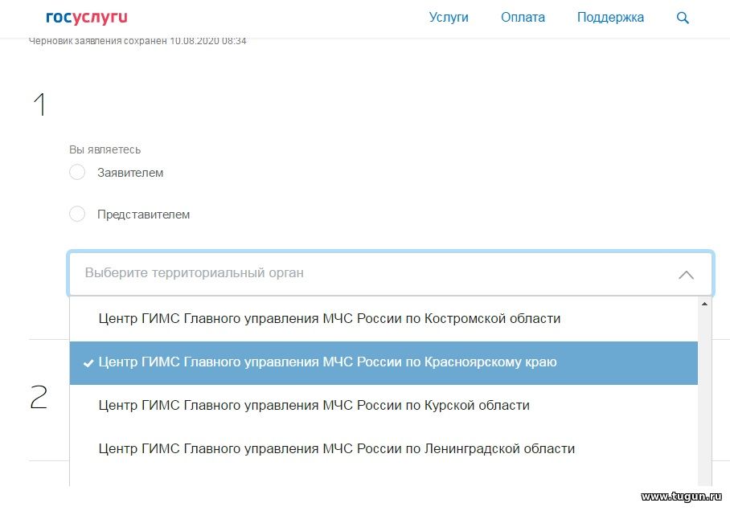Screen dimensions: 730x511
Task: Click the step 1 section number
Action: click(40, 104)
